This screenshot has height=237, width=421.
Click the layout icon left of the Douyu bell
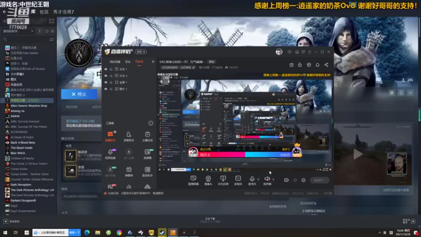(x=309, y=65)
